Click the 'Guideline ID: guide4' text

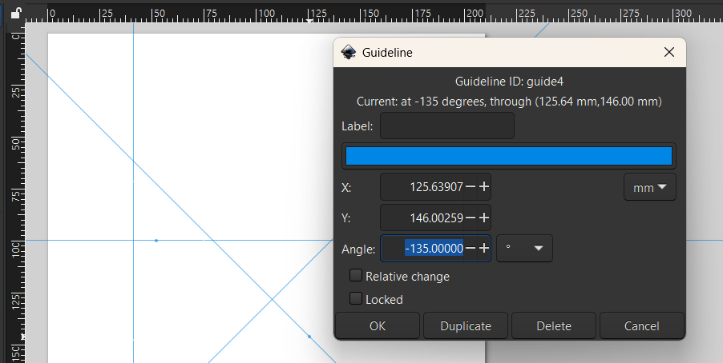tap(509, 82)
